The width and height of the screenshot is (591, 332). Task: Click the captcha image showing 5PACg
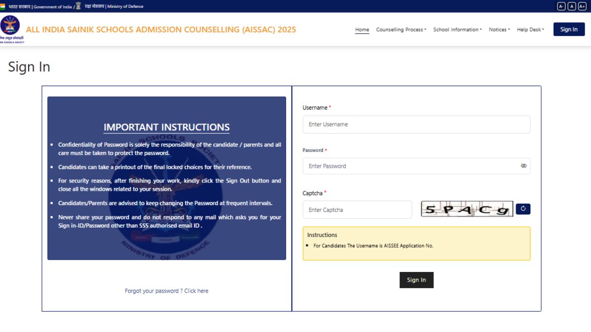click(466, 209)
